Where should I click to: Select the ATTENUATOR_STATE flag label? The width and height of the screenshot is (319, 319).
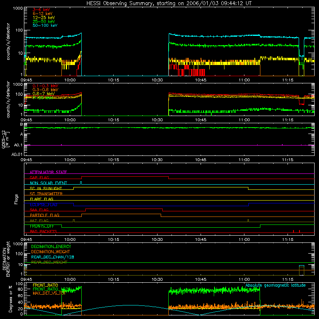pos(48,172)
